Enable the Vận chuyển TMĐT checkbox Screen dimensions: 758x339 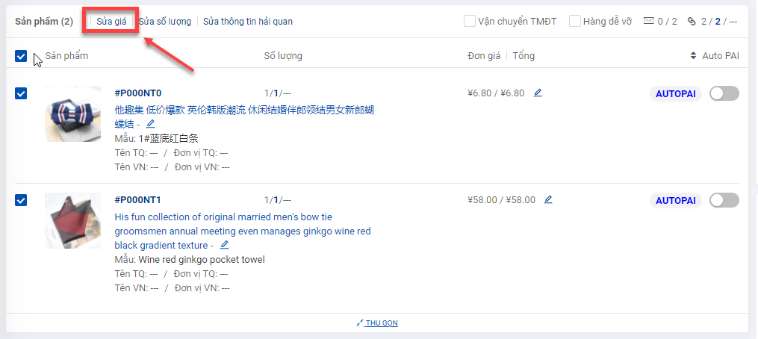(470, 22)
